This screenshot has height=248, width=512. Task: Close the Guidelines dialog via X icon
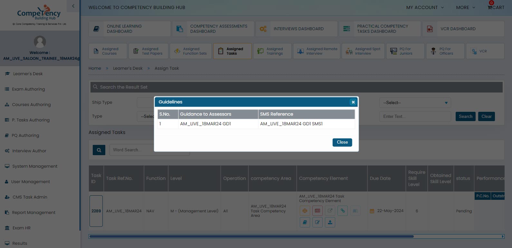pos(353,102)
